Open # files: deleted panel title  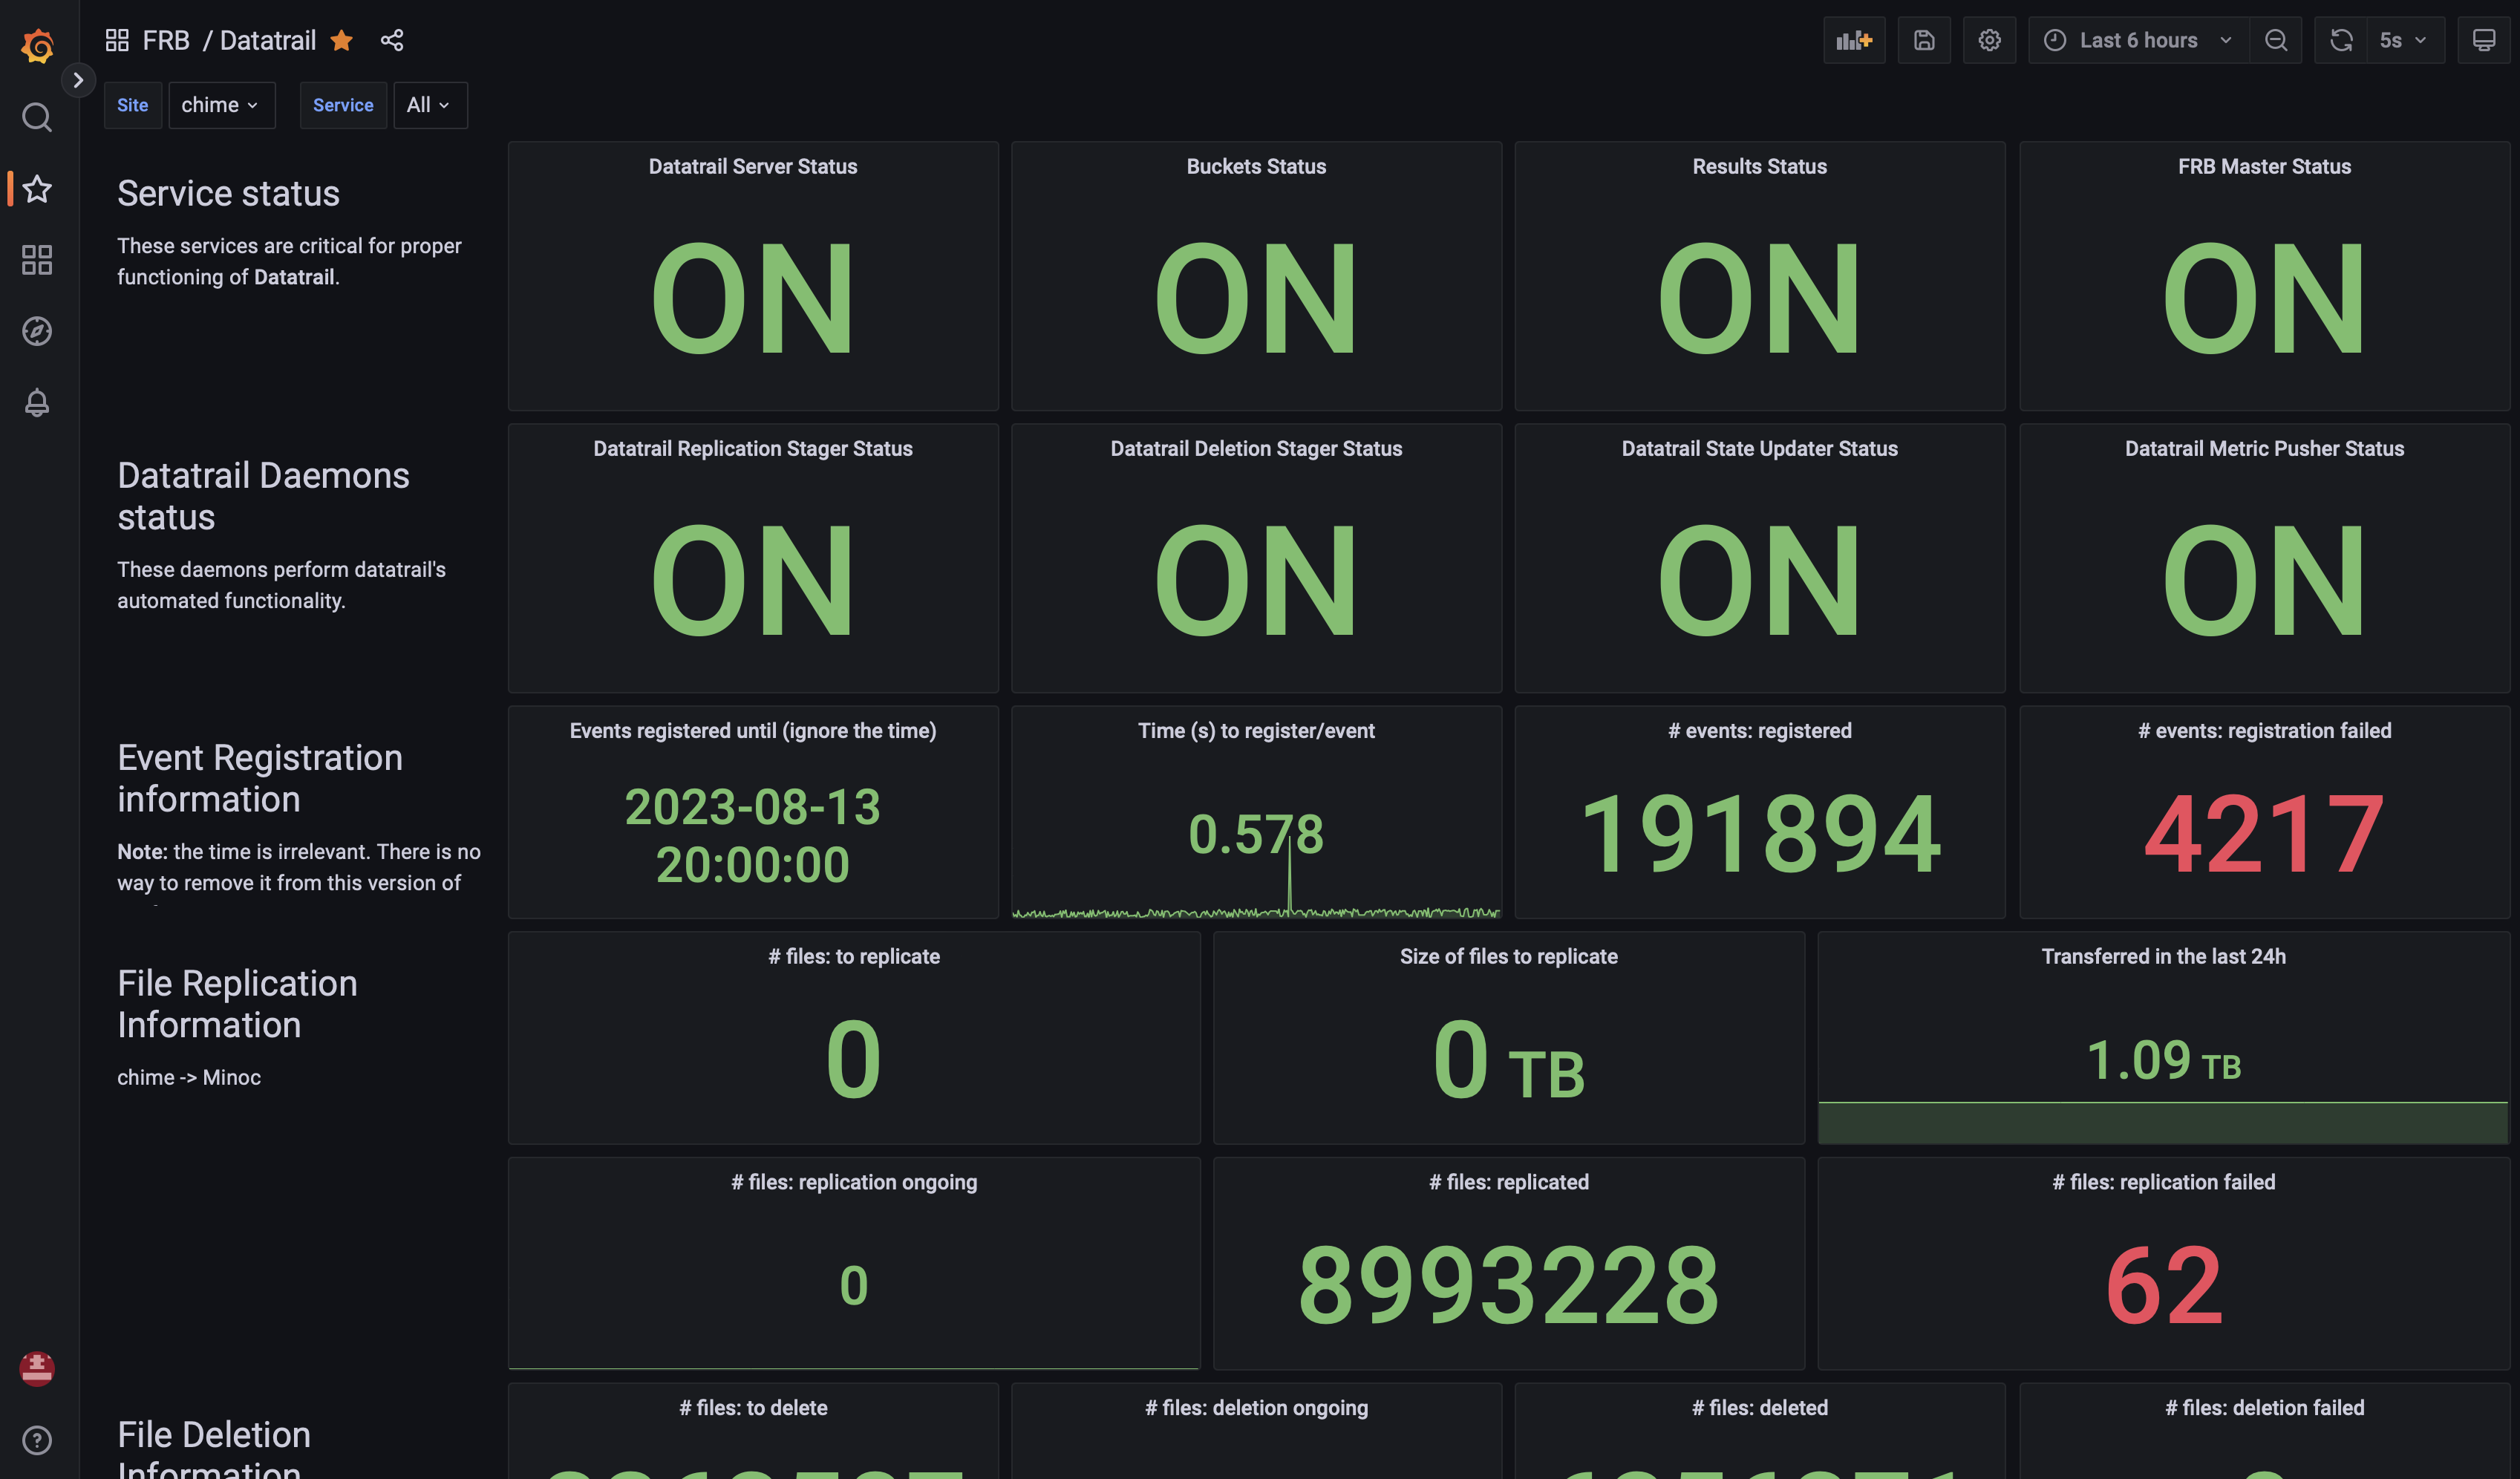click(x=1759, y=1409)
